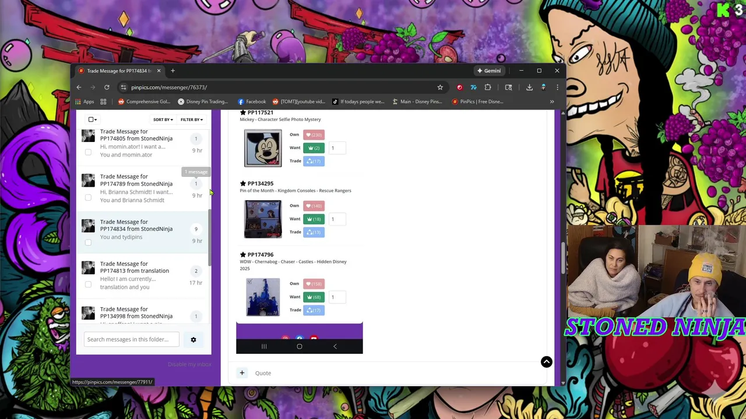Click Want crown button for PP134295
Screen dimensions: 746x419
pos(314,219)
